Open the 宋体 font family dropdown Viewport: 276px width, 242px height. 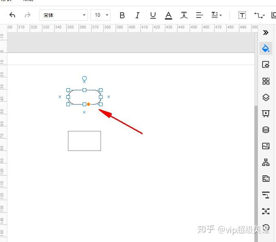[x=64, y=15]
